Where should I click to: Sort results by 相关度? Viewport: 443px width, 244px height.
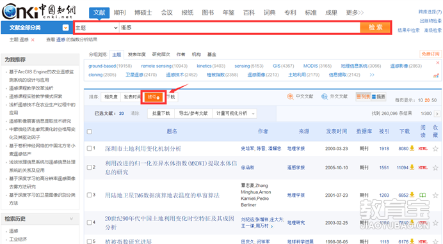111,97
